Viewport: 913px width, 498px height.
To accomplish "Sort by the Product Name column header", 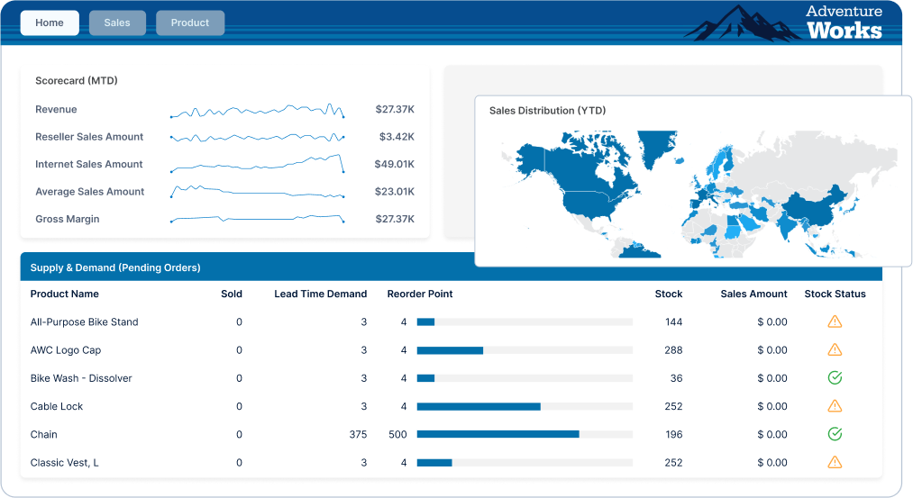I will click(65, 294).
